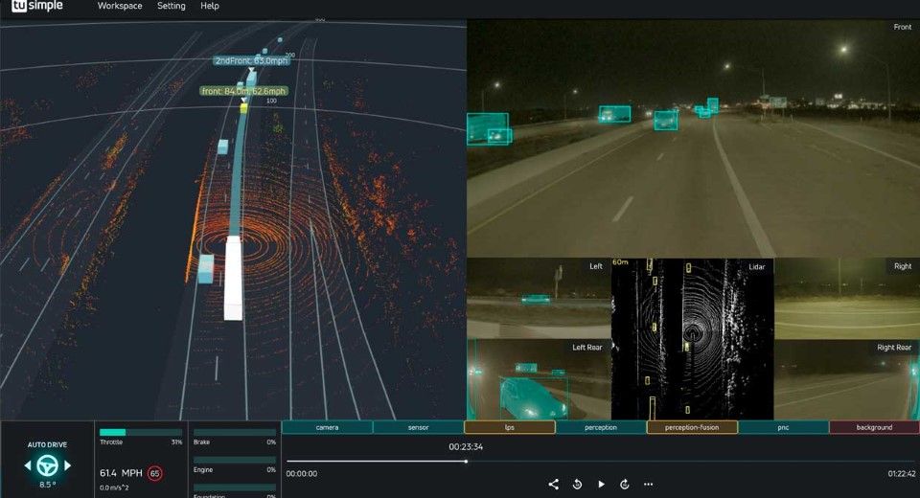Click the right arrow beside steering wheel
Viewport: 920px width, 498px height.
pos(67,465)
